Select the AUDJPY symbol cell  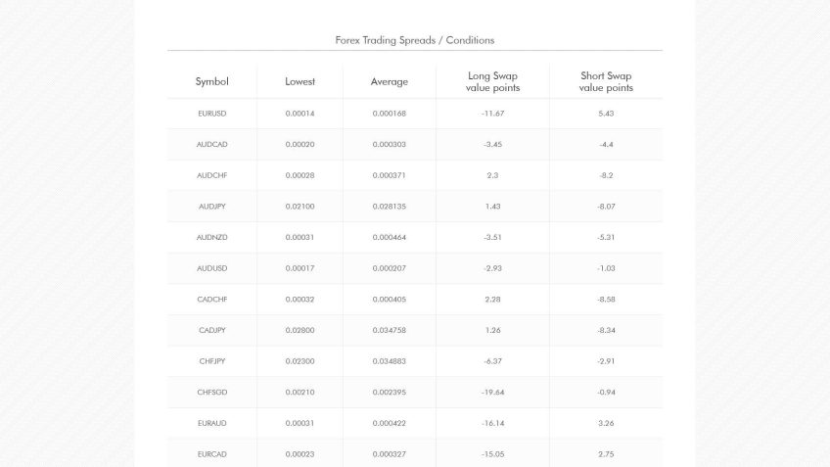click(x=211, y=207)
